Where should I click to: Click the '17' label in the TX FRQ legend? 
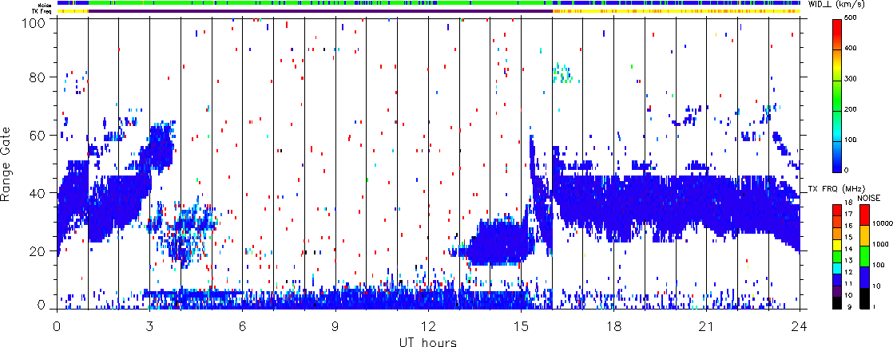click(x=848, y=214)
